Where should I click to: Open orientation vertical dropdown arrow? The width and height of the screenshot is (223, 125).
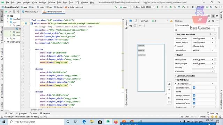(213, 50)
